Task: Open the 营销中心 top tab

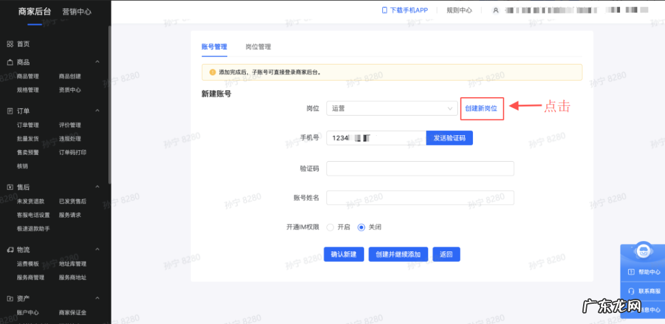Action: pyautogui.click(x=77, y=12)
